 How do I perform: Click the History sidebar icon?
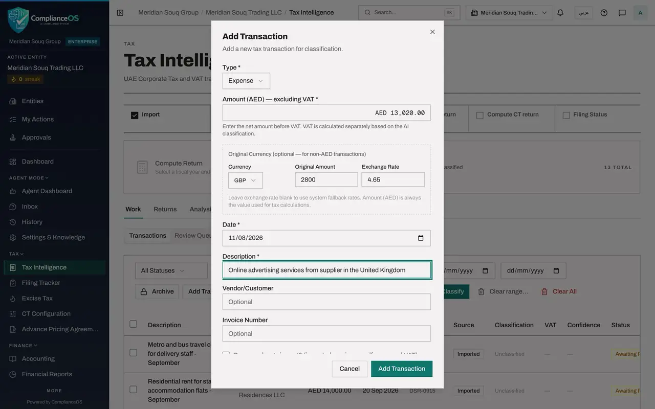pyautogui.click(x=13, y=222)
